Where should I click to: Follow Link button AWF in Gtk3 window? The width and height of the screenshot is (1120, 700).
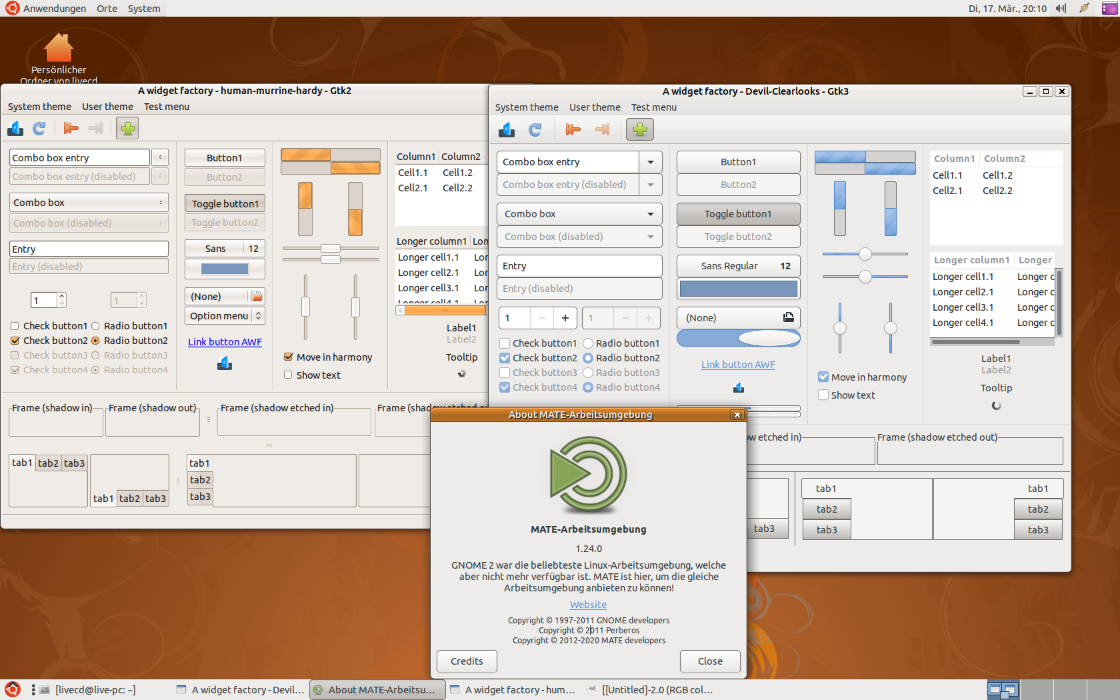(x=738, y=365)
